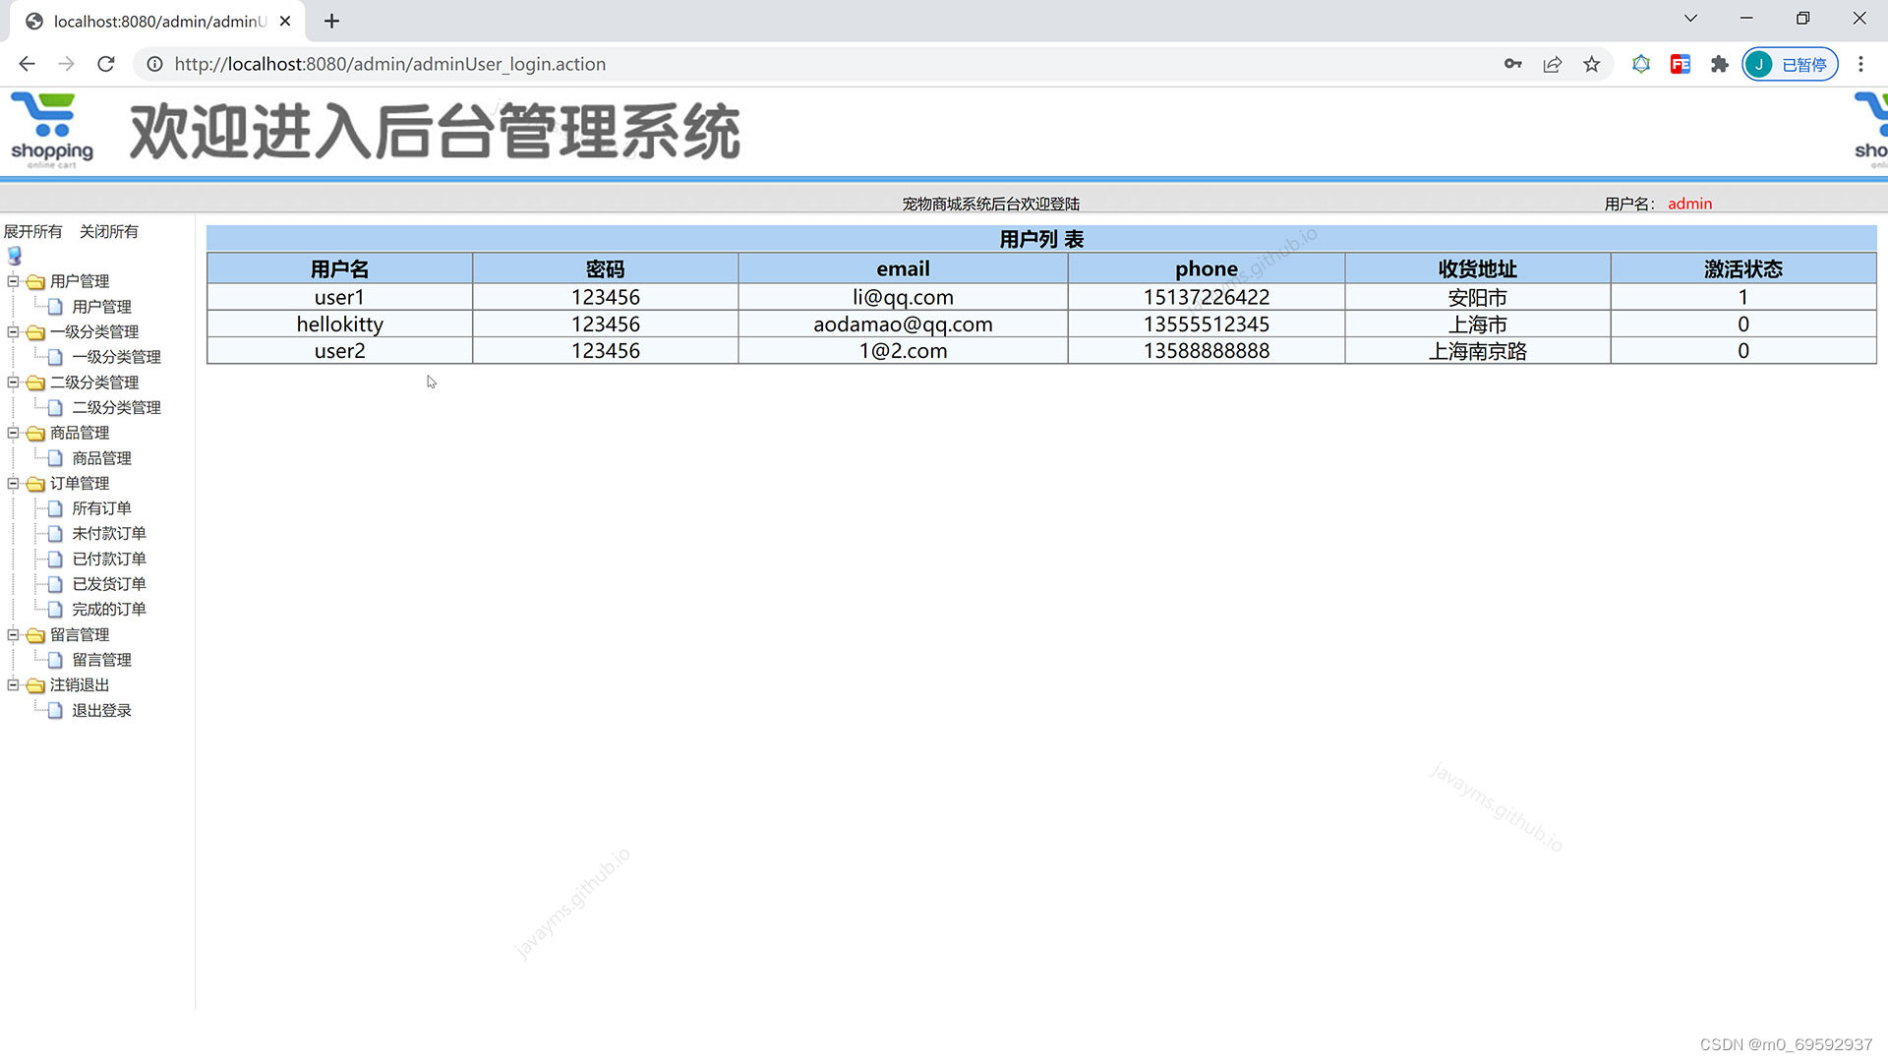Click the shopping cart logo at left

[x=51, y=131]
